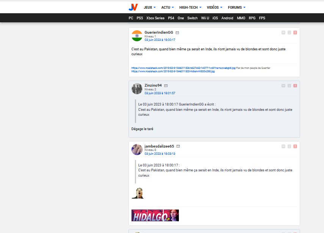Select the Xbox Series platform tab
324x233 pixels.
[155, 18]
